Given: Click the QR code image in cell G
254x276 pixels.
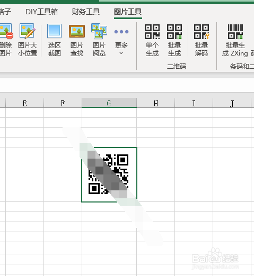Looking at the screenshot, I should tap(108, 174).
